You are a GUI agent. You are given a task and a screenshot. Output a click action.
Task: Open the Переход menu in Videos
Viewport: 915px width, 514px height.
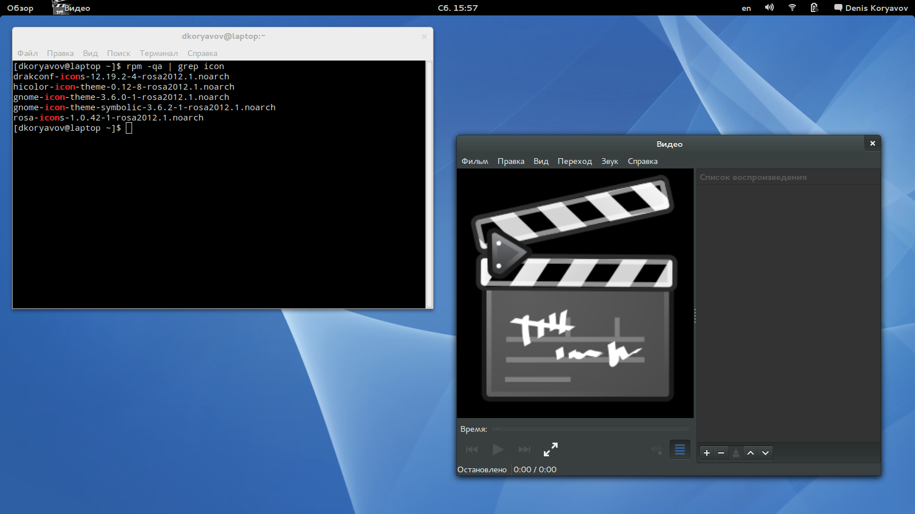[575, 161]
